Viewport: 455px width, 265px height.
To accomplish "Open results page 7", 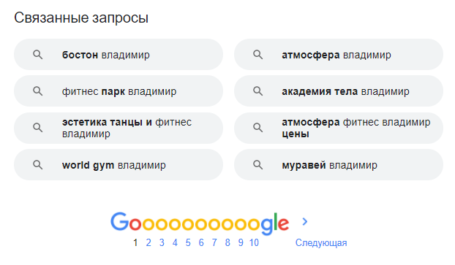I will coord(214,242).
